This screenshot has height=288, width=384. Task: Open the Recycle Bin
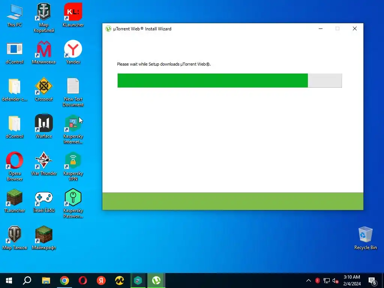pyautogui.click(x=365, y=238)
